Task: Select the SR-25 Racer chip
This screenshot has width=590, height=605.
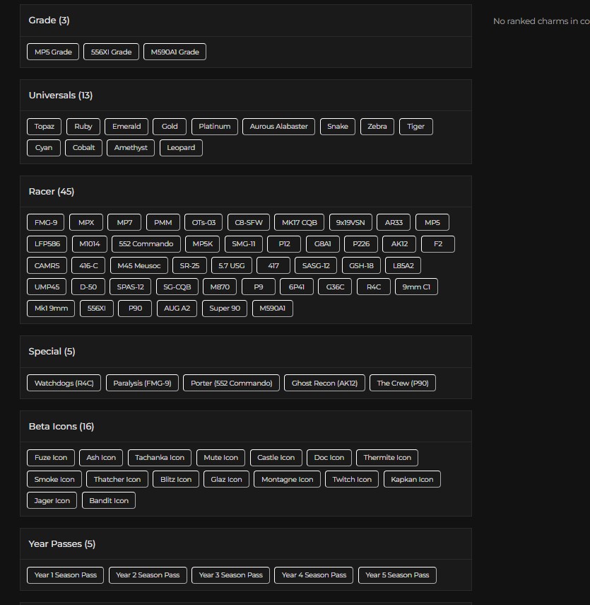Action: point(189,265)
